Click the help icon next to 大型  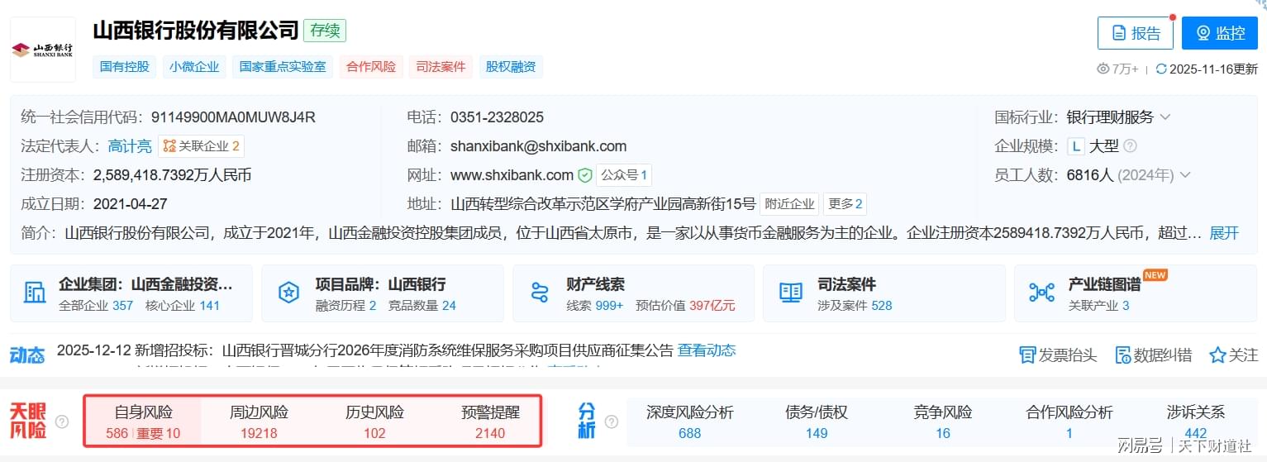[x=1130, y=146]
